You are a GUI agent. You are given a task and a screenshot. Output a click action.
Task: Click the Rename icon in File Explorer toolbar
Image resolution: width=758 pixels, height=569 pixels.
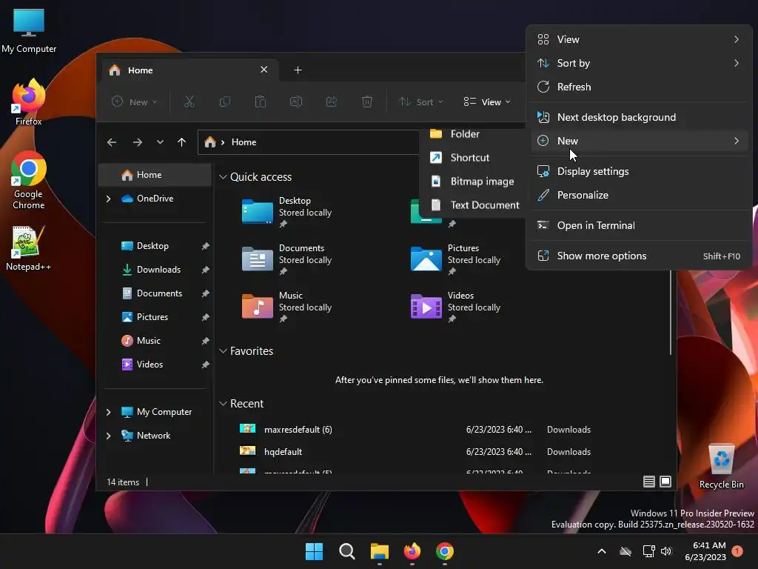click(296, 102)
